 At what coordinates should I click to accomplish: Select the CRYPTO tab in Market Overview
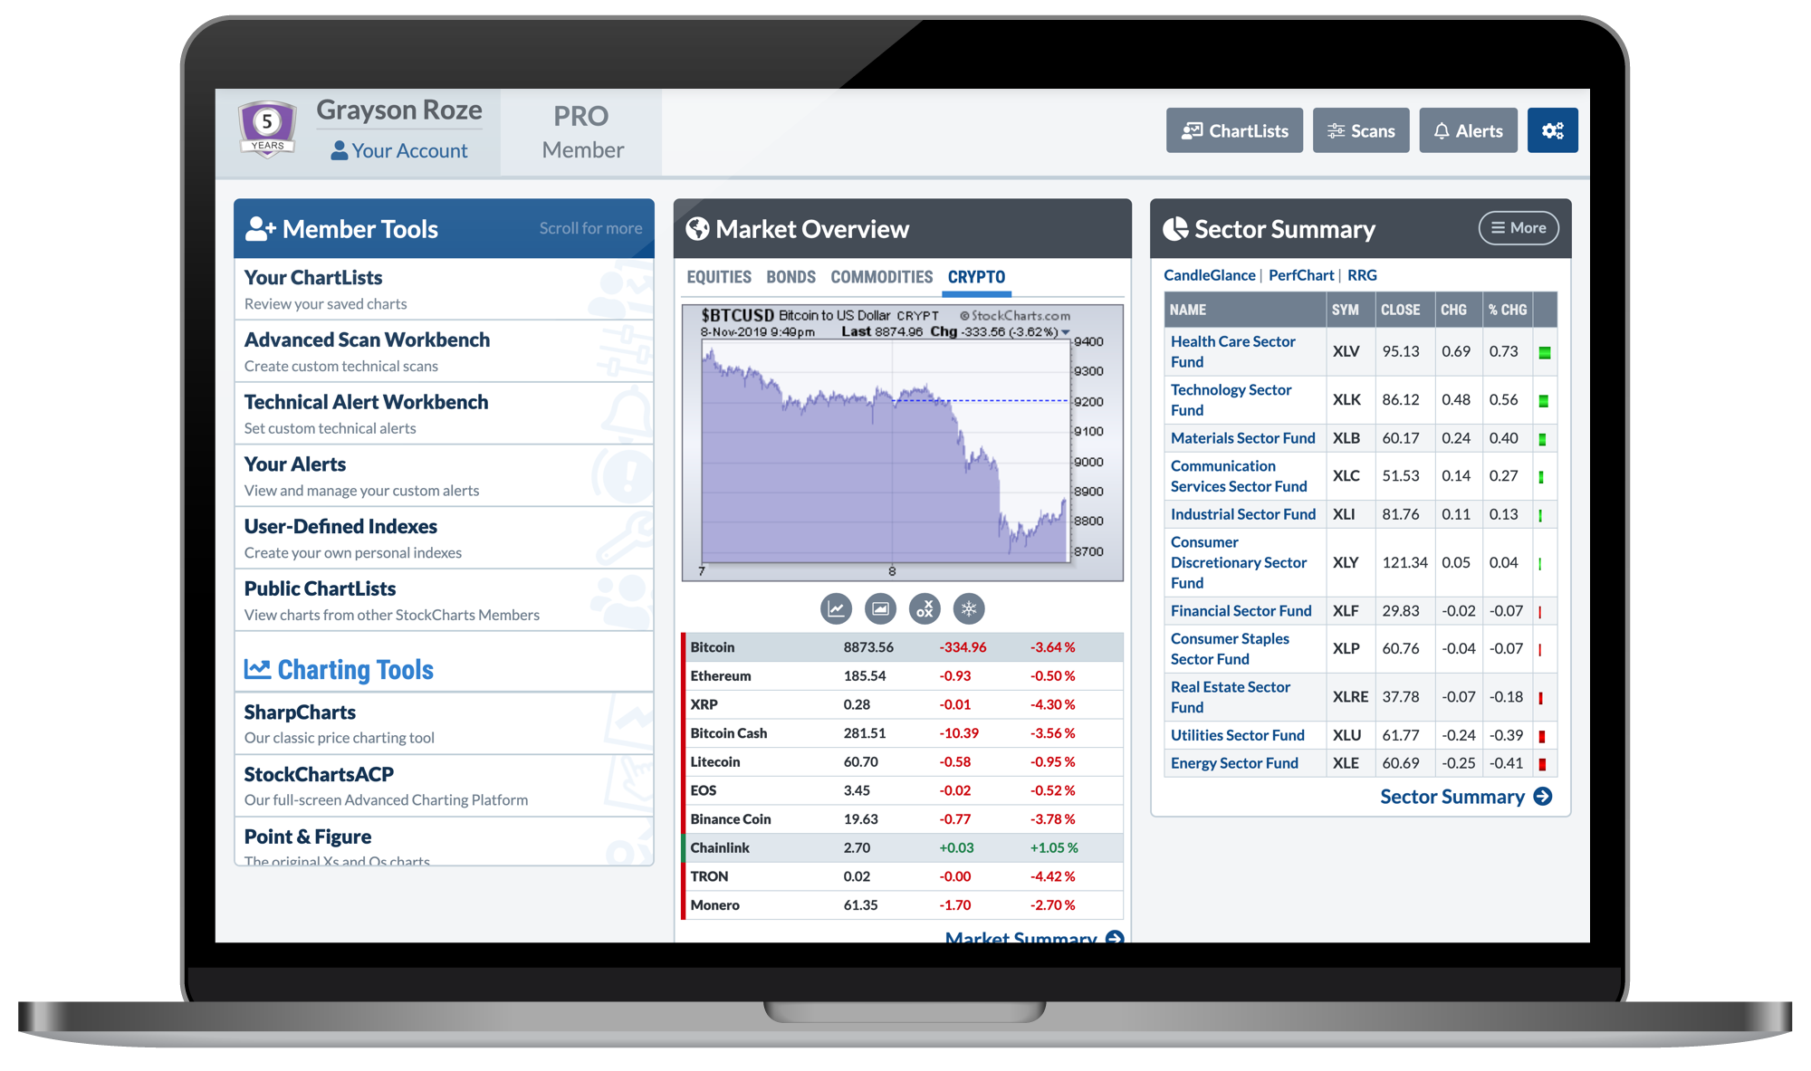point(977,277)
